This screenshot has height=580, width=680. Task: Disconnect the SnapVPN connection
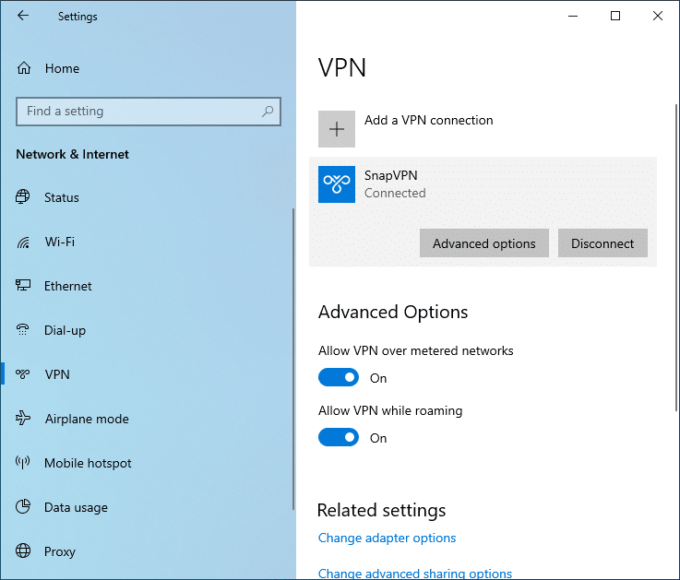[602, 243]
